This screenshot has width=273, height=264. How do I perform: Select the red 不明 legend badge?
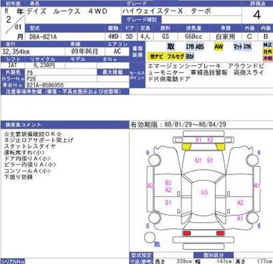pos(268,58)
